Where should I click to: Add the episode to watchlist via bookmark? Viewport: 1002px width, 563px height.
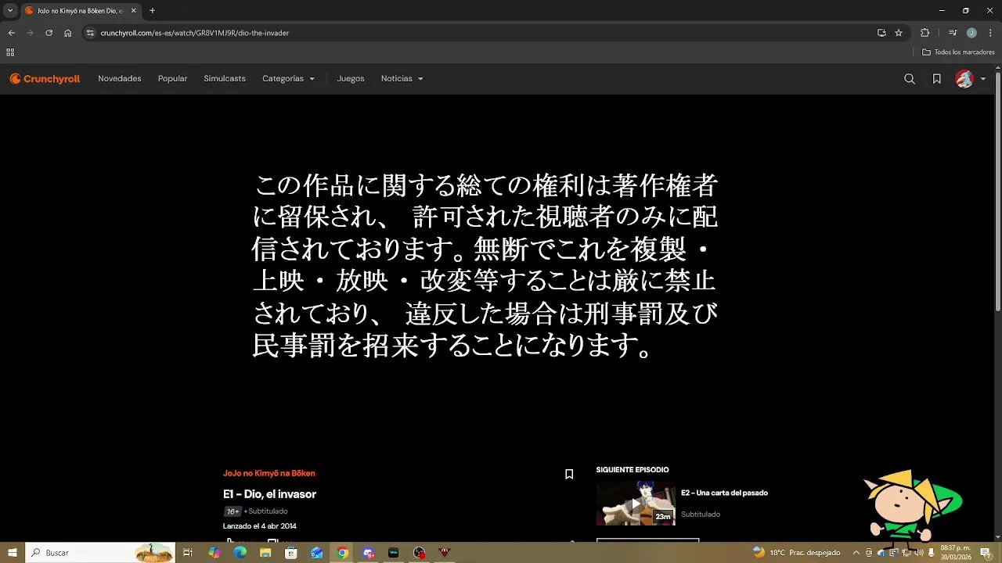click(x=569, y=474)
